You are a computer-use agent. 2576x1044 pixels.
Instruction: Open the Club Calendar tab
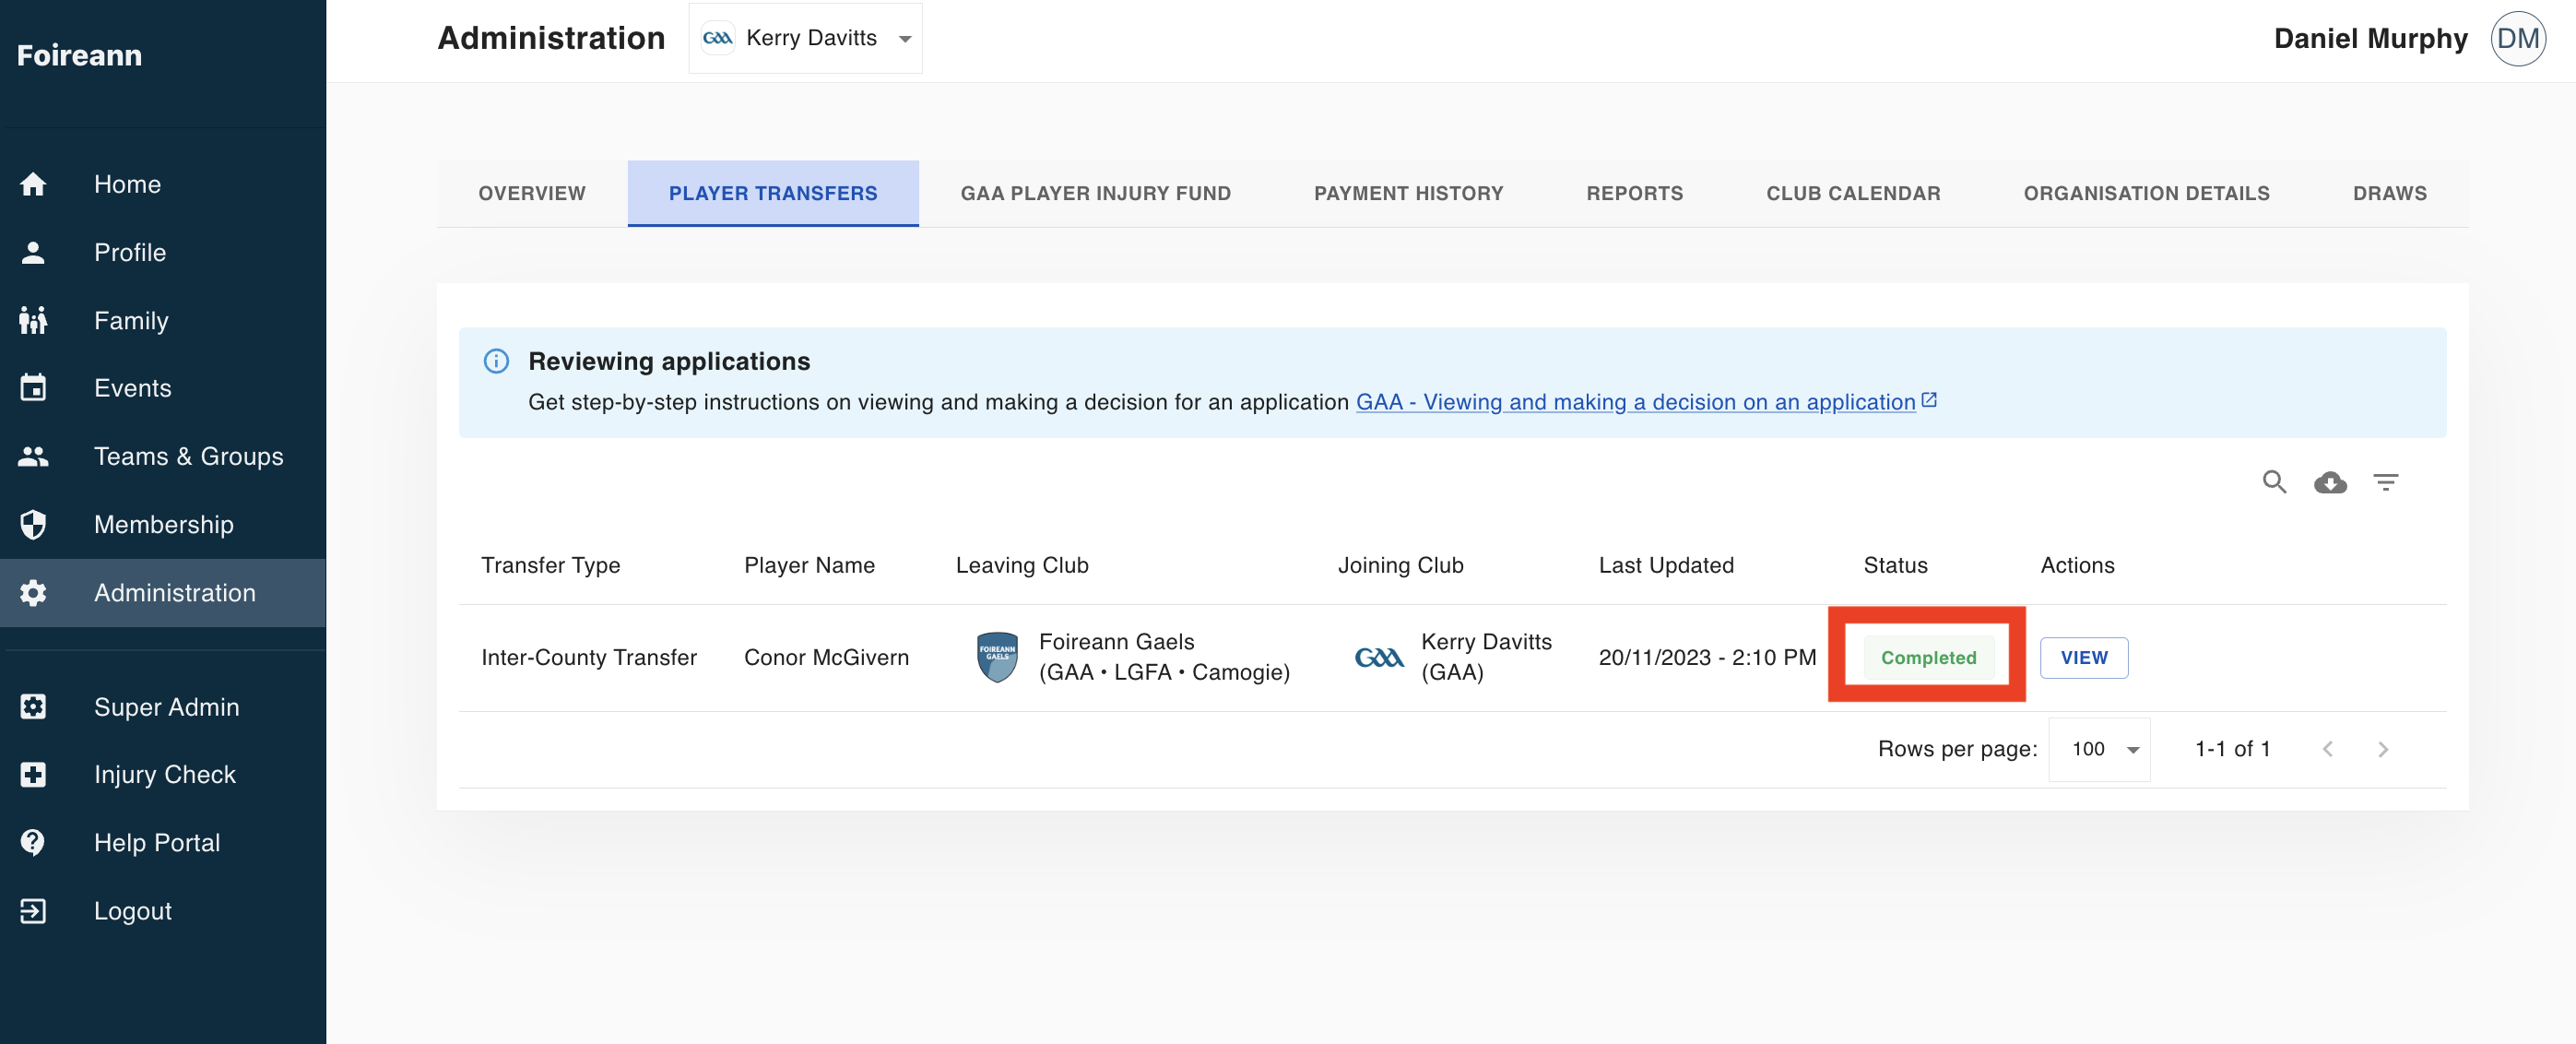(x=1852, y=193)
